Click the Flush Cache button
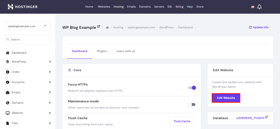This screenshot has width=280, height=129. [x=182, y=121]
